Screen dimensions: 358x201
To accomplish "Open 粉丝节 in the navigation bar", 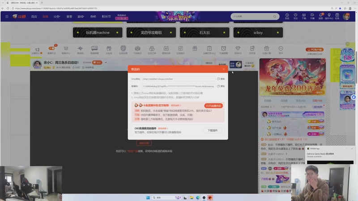I will coord(106,17).
